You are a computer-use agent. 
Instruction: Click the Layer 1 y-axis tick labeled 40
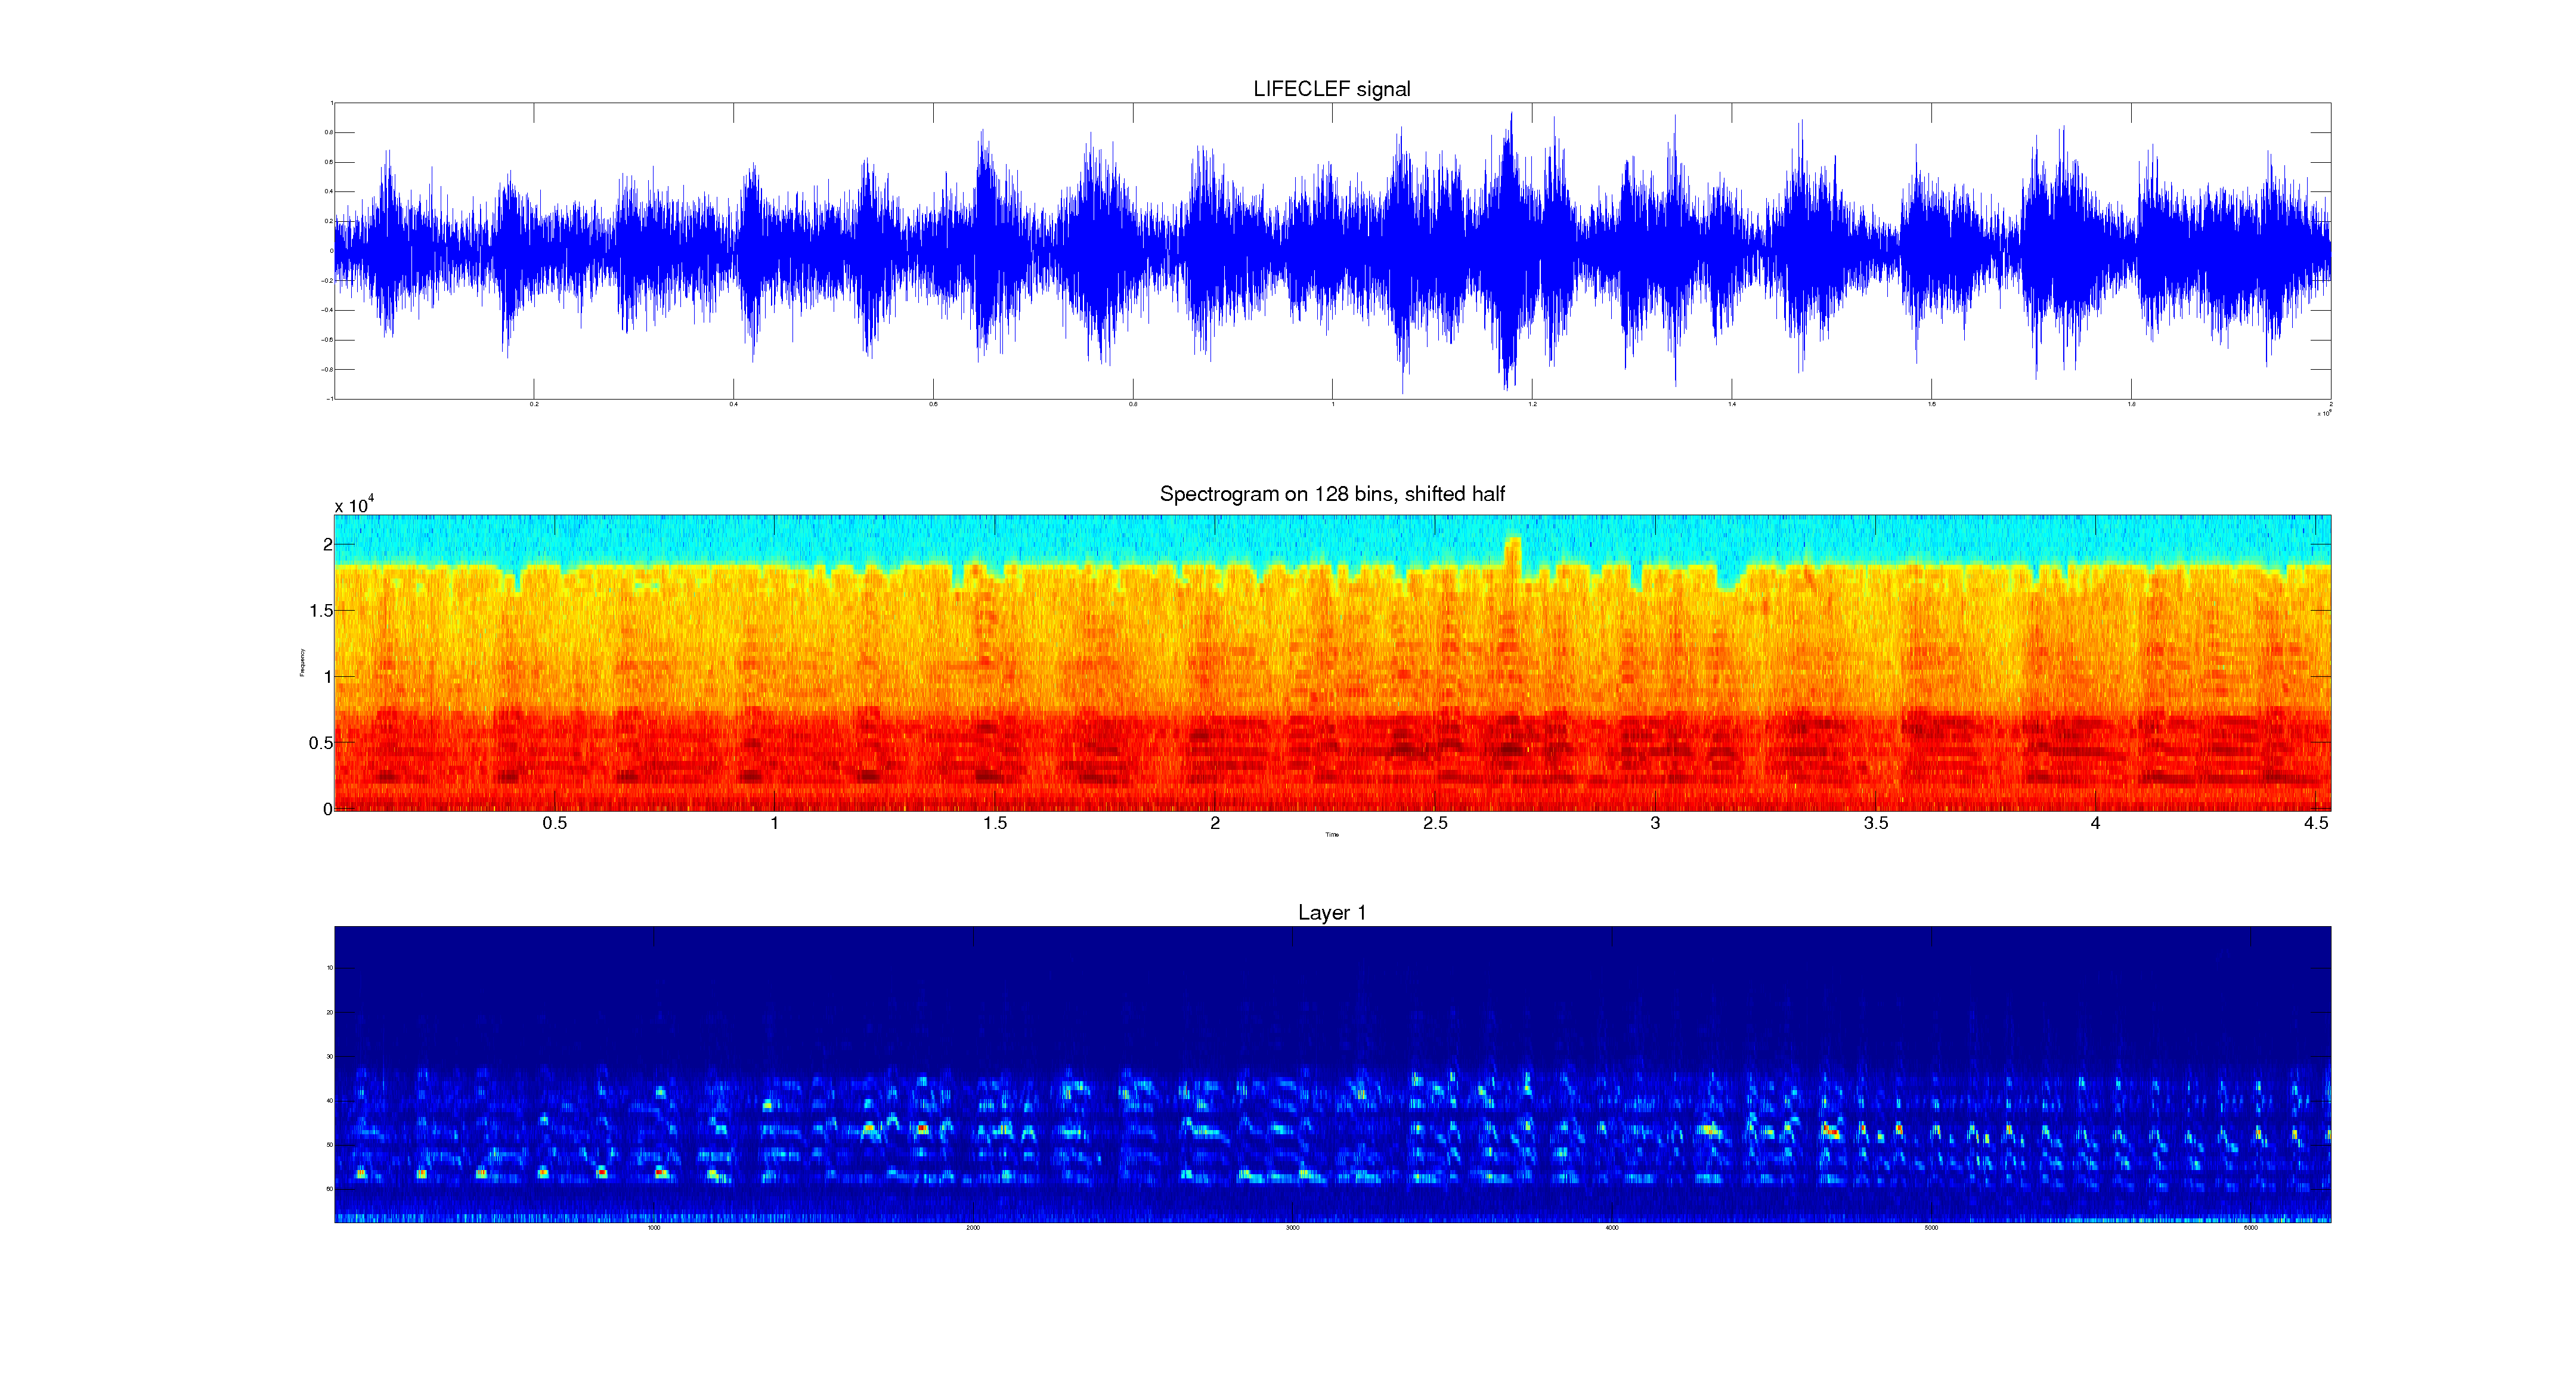click(329, 1101)
